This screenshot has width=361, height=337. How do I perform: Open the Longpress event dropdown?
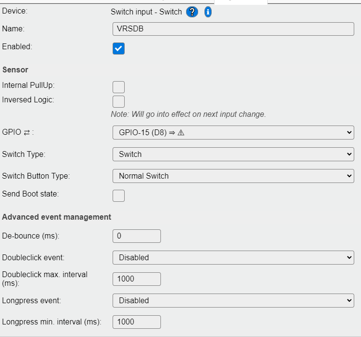coord(233,300)
